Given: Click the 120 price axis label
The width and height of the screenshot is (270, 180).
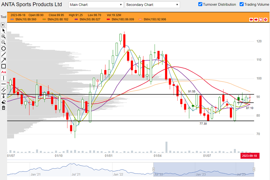Looking at the screenshot, I should pos(259,41).
